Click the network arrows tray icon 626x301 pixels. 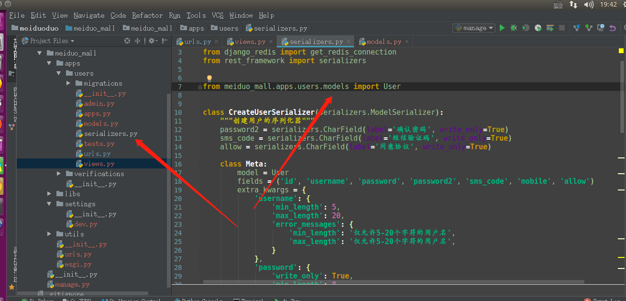(x=573, y=5)
